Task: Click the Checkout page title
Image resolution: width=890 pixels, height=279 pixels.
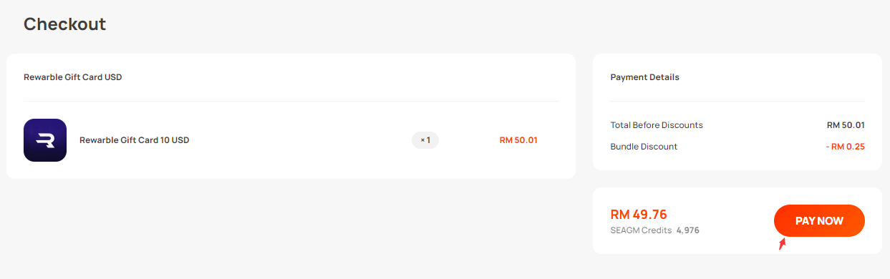Action: pyautogui.click(x=64, y=24)
